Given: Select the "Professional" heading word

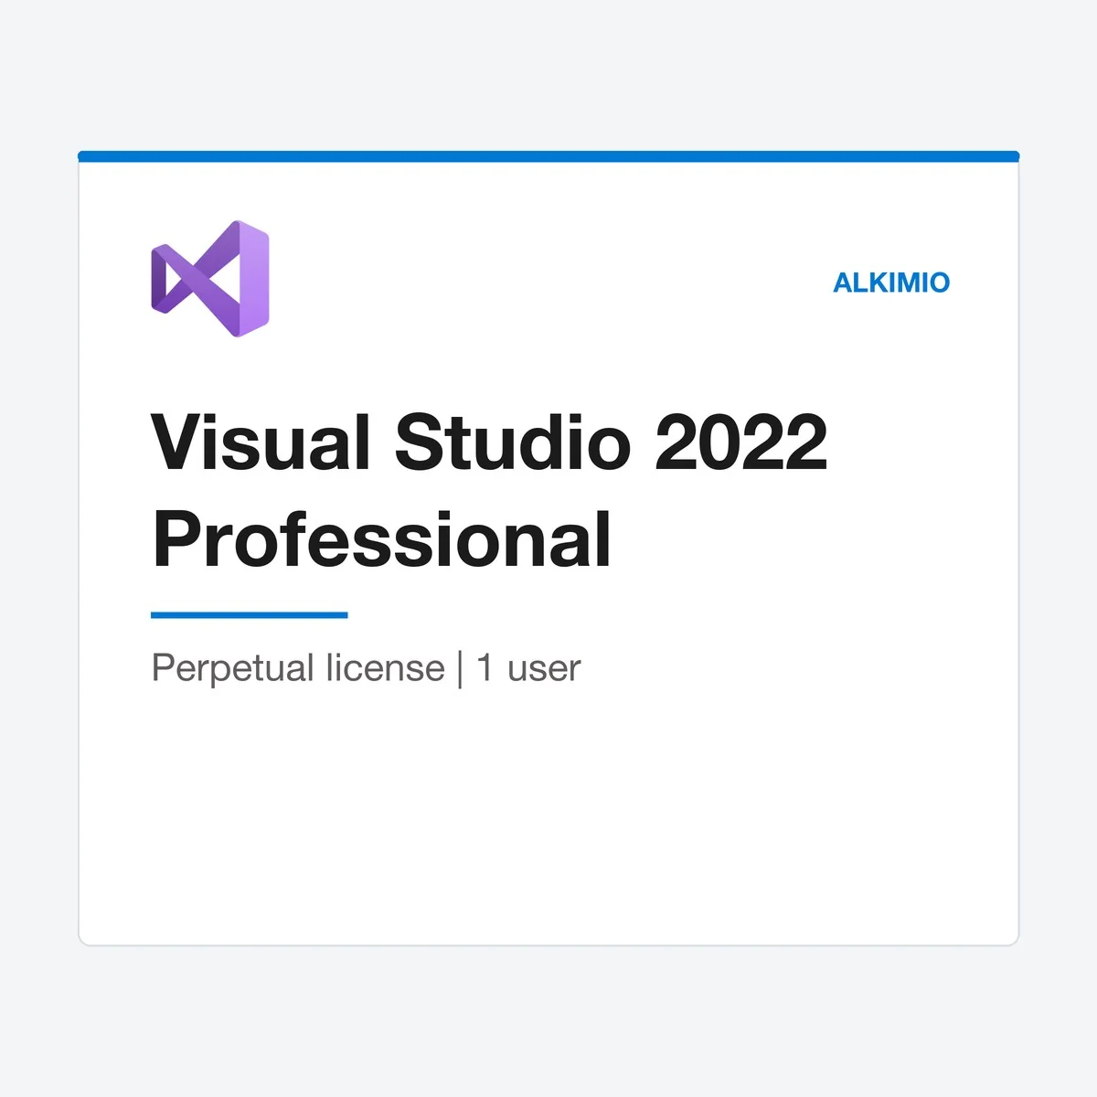Looking at the screenshot, I should pyautogui.click(x=382, y=539).
